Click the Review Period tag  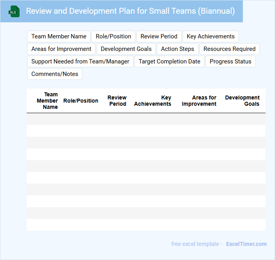tap(159, 36)
